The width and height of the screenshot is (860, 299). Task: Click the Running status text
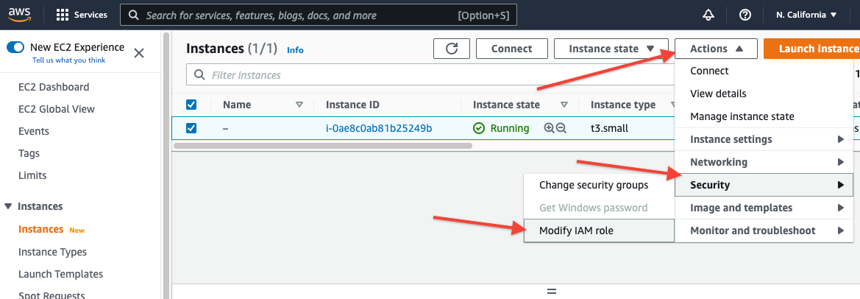510,128
